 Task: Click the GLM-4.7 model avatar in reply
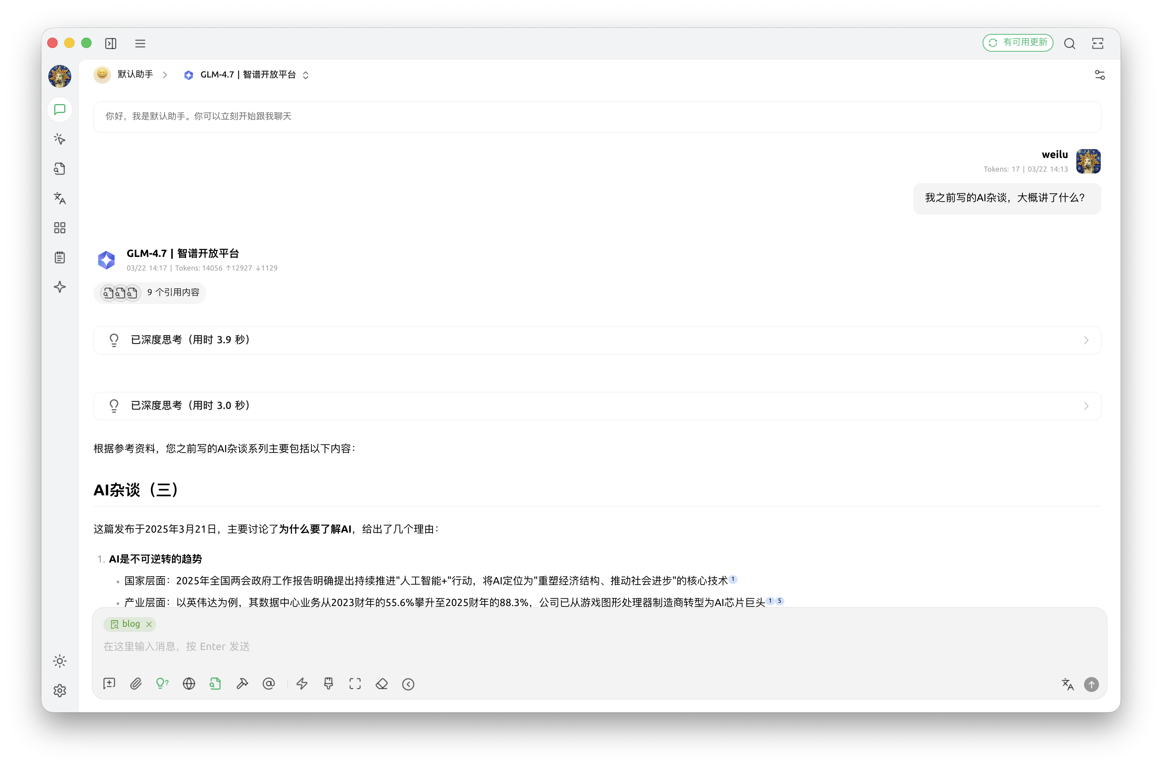[107, 260]
